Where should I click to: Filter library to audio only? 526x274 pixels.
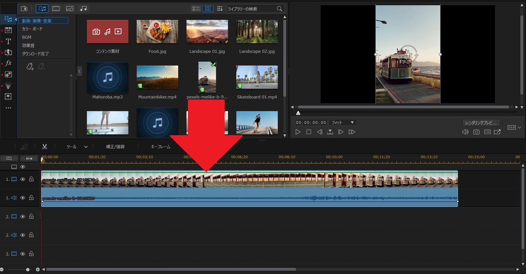(x=84, y=9)
